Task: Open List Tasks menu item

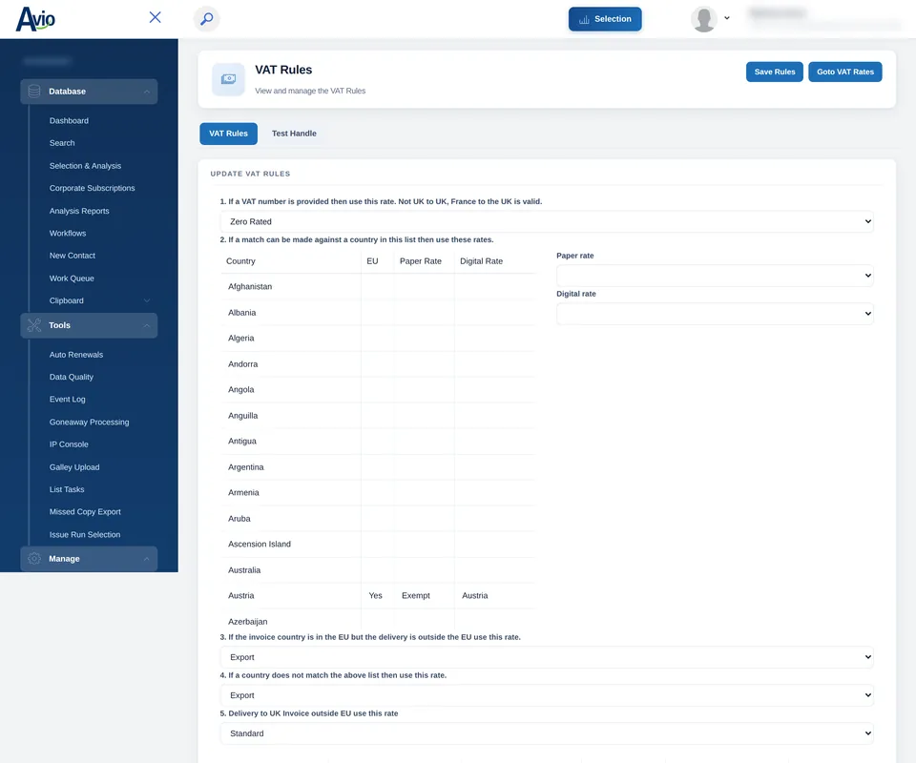Action: click(x=67, y=489)
